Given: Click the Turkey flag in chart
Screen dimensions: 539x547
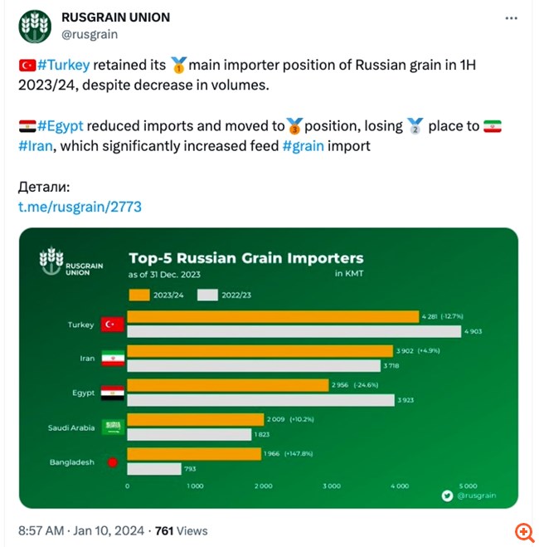Looking at the screenshot, I should tap(111, 325).
